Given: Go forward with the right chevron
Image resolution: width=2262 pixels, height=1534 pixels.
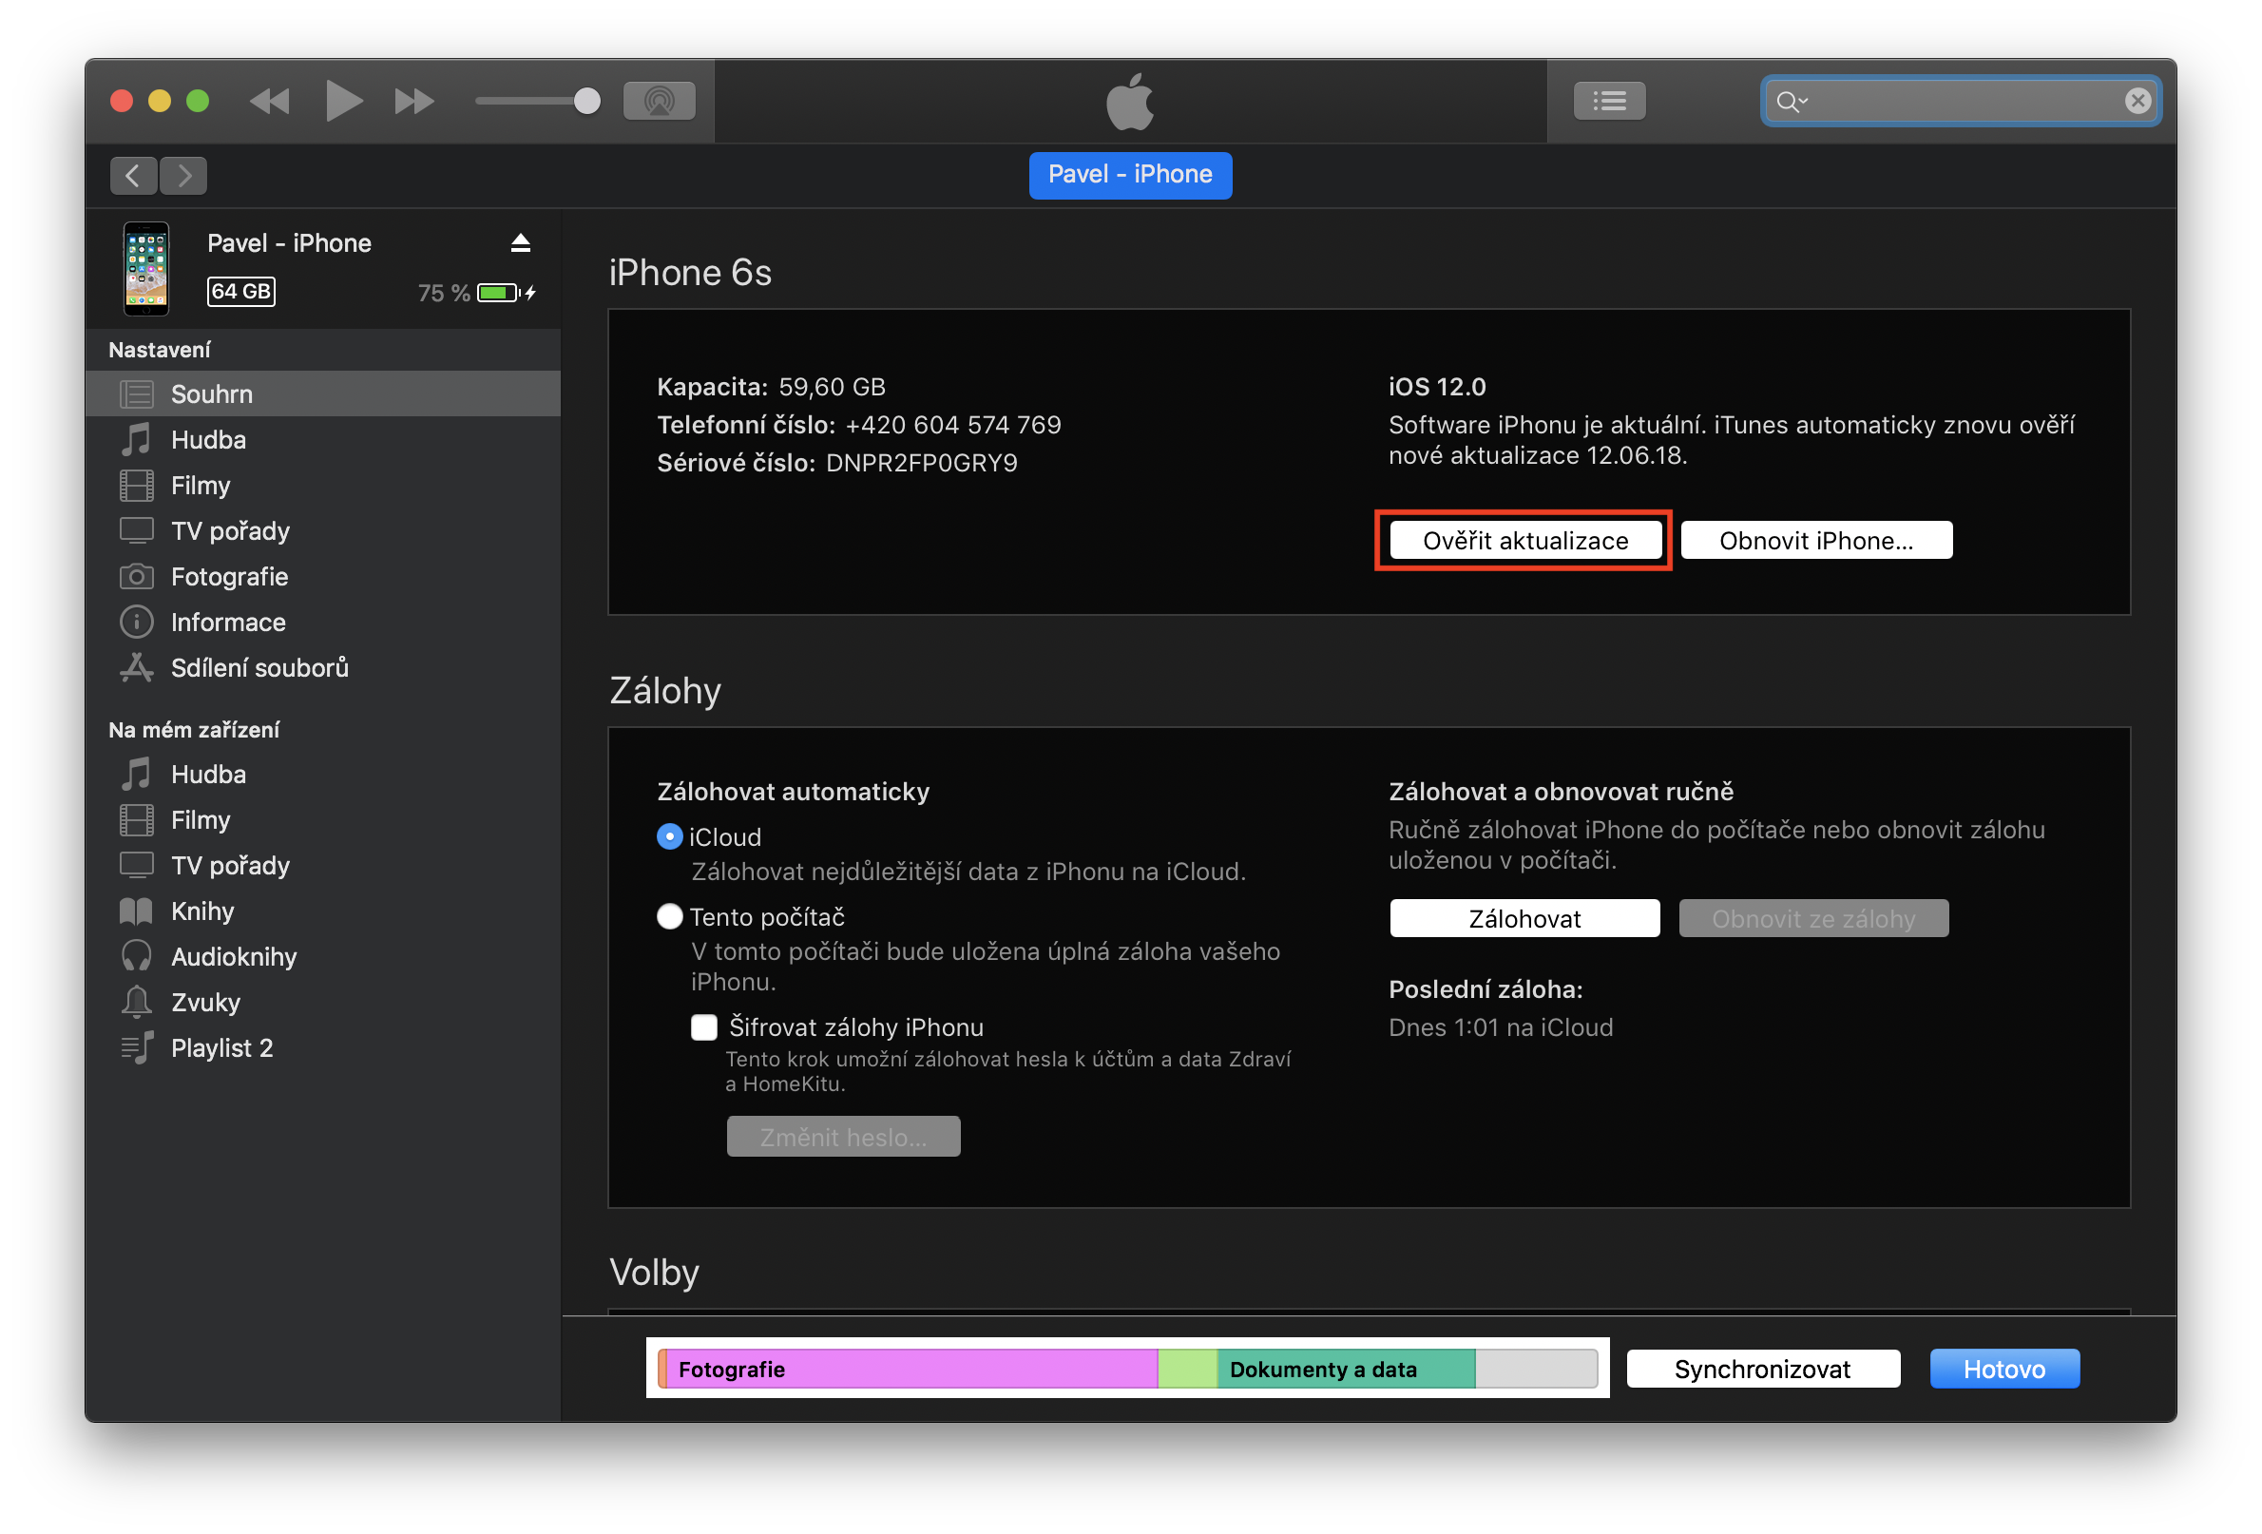Looking at the screenshot, I should click(184, 176).
